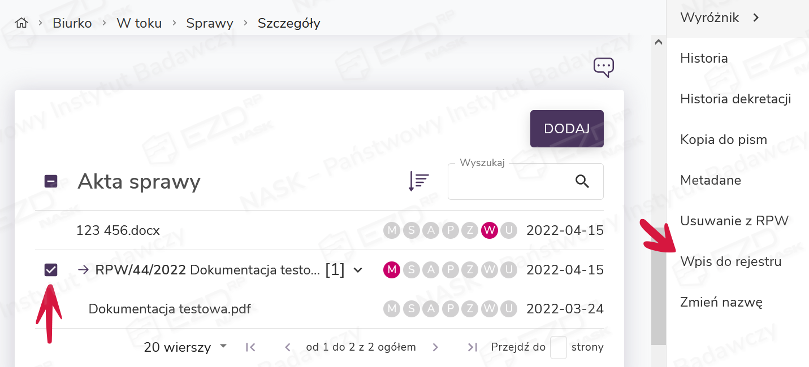809x367 pixels.
Task: Click magenta M badge on RPW/44/2022 row
Action: click(x=392, y=270)
